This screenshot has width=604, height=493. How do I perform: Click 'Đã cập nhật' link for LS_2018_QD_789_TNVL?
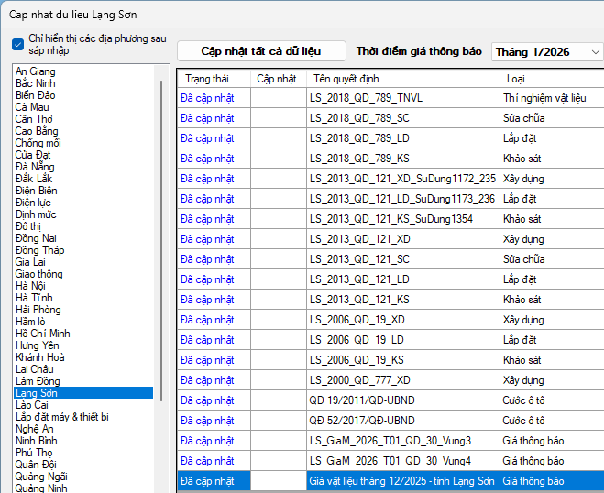[x=207, y=97]
